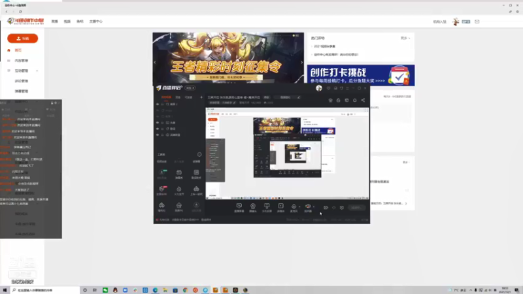Click the Windows taskbar search box

(x=45, y=290)
